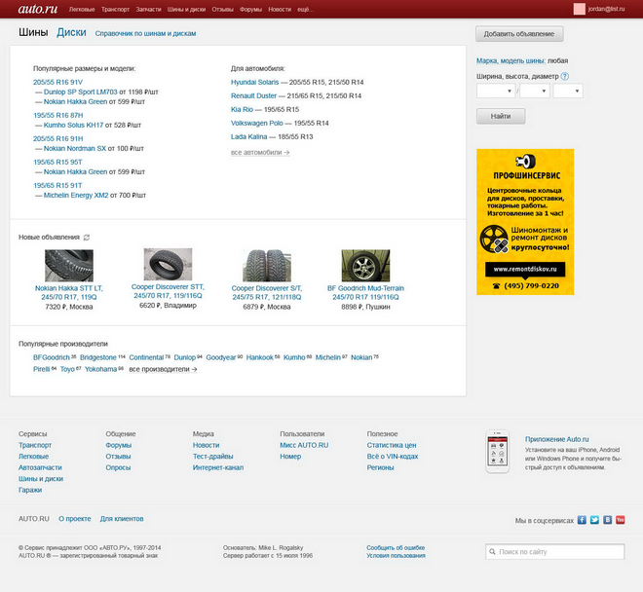Open Справочник по шинам и дискам link
643x592 pixels.
click(145, 34)
